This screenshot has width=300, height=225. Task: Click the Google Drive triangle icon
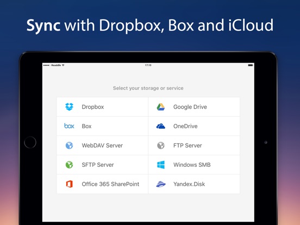(x=161, y=107)
